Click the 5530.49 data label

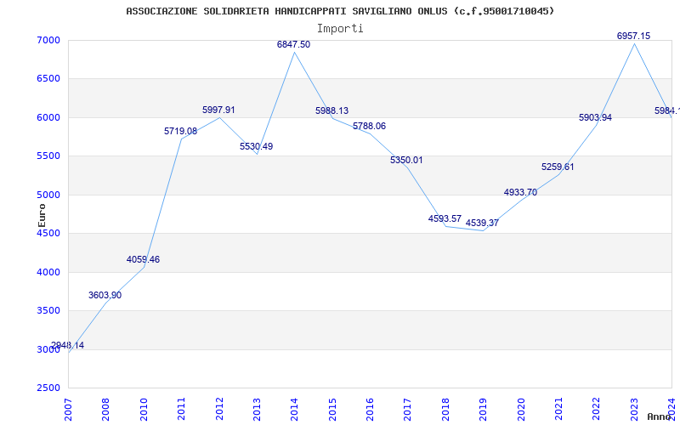[257, 146]
